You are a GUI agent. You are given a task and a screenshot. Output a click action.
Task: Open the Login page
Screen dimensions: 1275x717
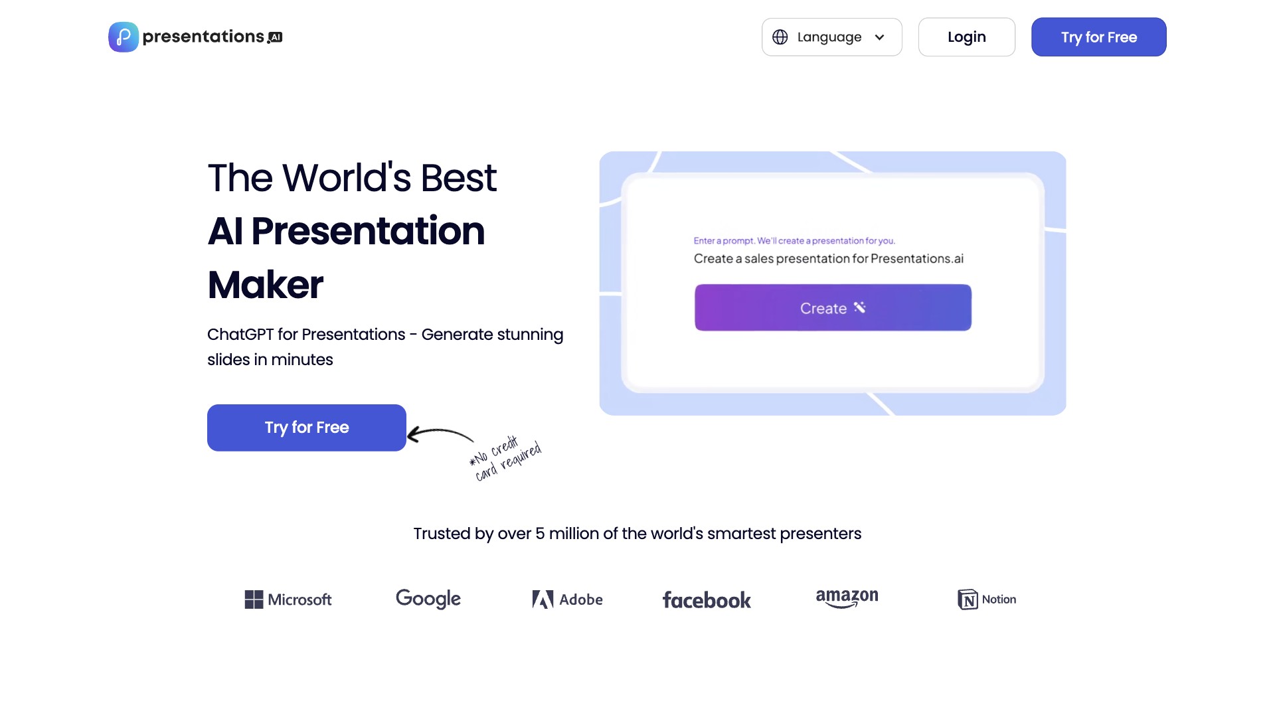click(966, 37)
